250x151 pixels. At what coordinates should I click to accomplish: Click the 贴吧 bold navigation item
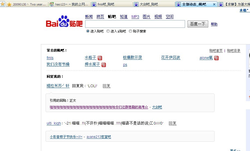(112, 17)
